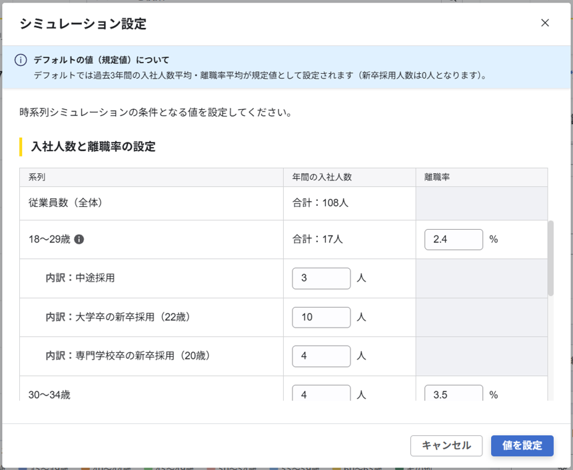This screenshot has width=573, height=470.
Task: Click the table's vertical scrollbar thumb
Action: click(550, 258)
